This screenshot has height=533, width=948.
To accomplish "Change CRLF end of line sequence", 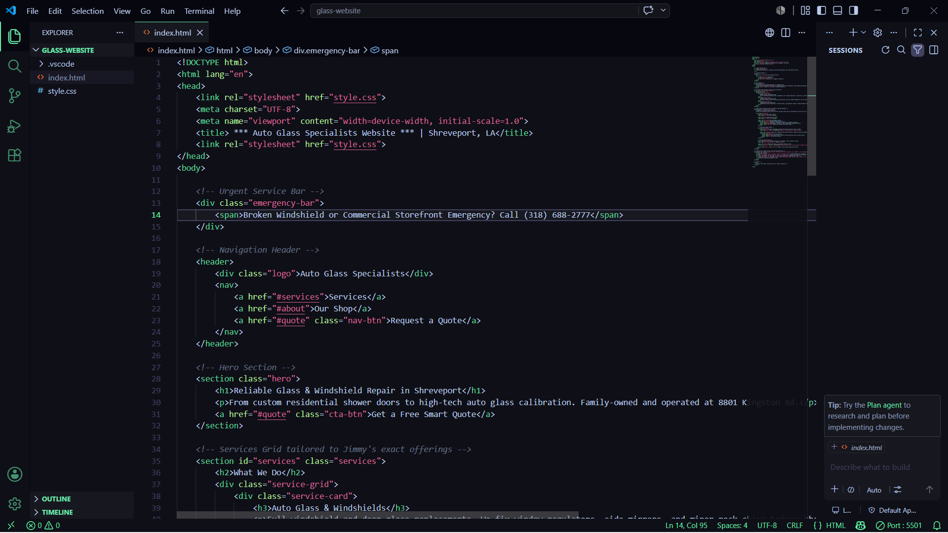I will pos(794,526).
